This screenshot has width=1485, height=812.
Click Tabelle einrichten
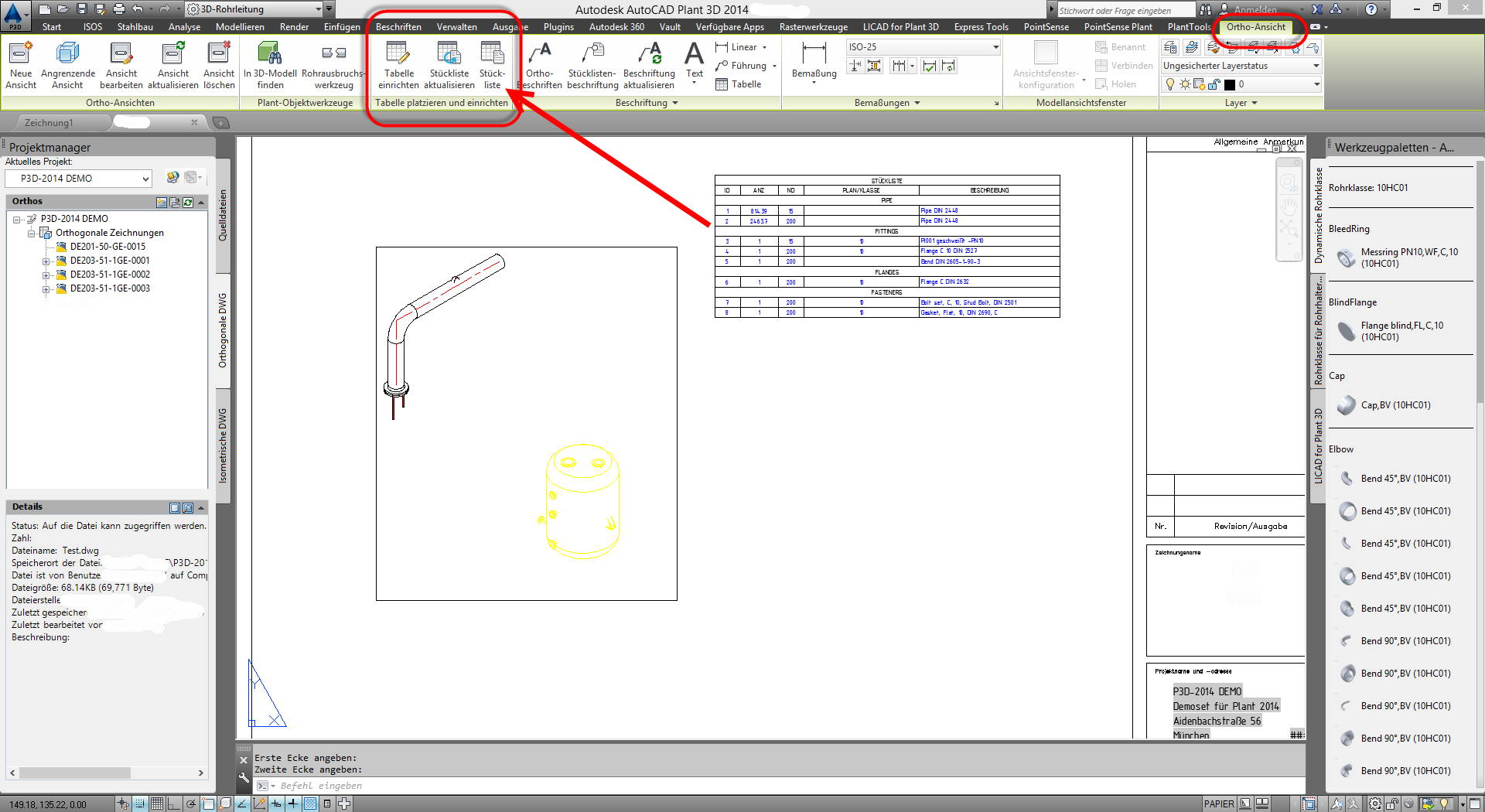(398, 66)
